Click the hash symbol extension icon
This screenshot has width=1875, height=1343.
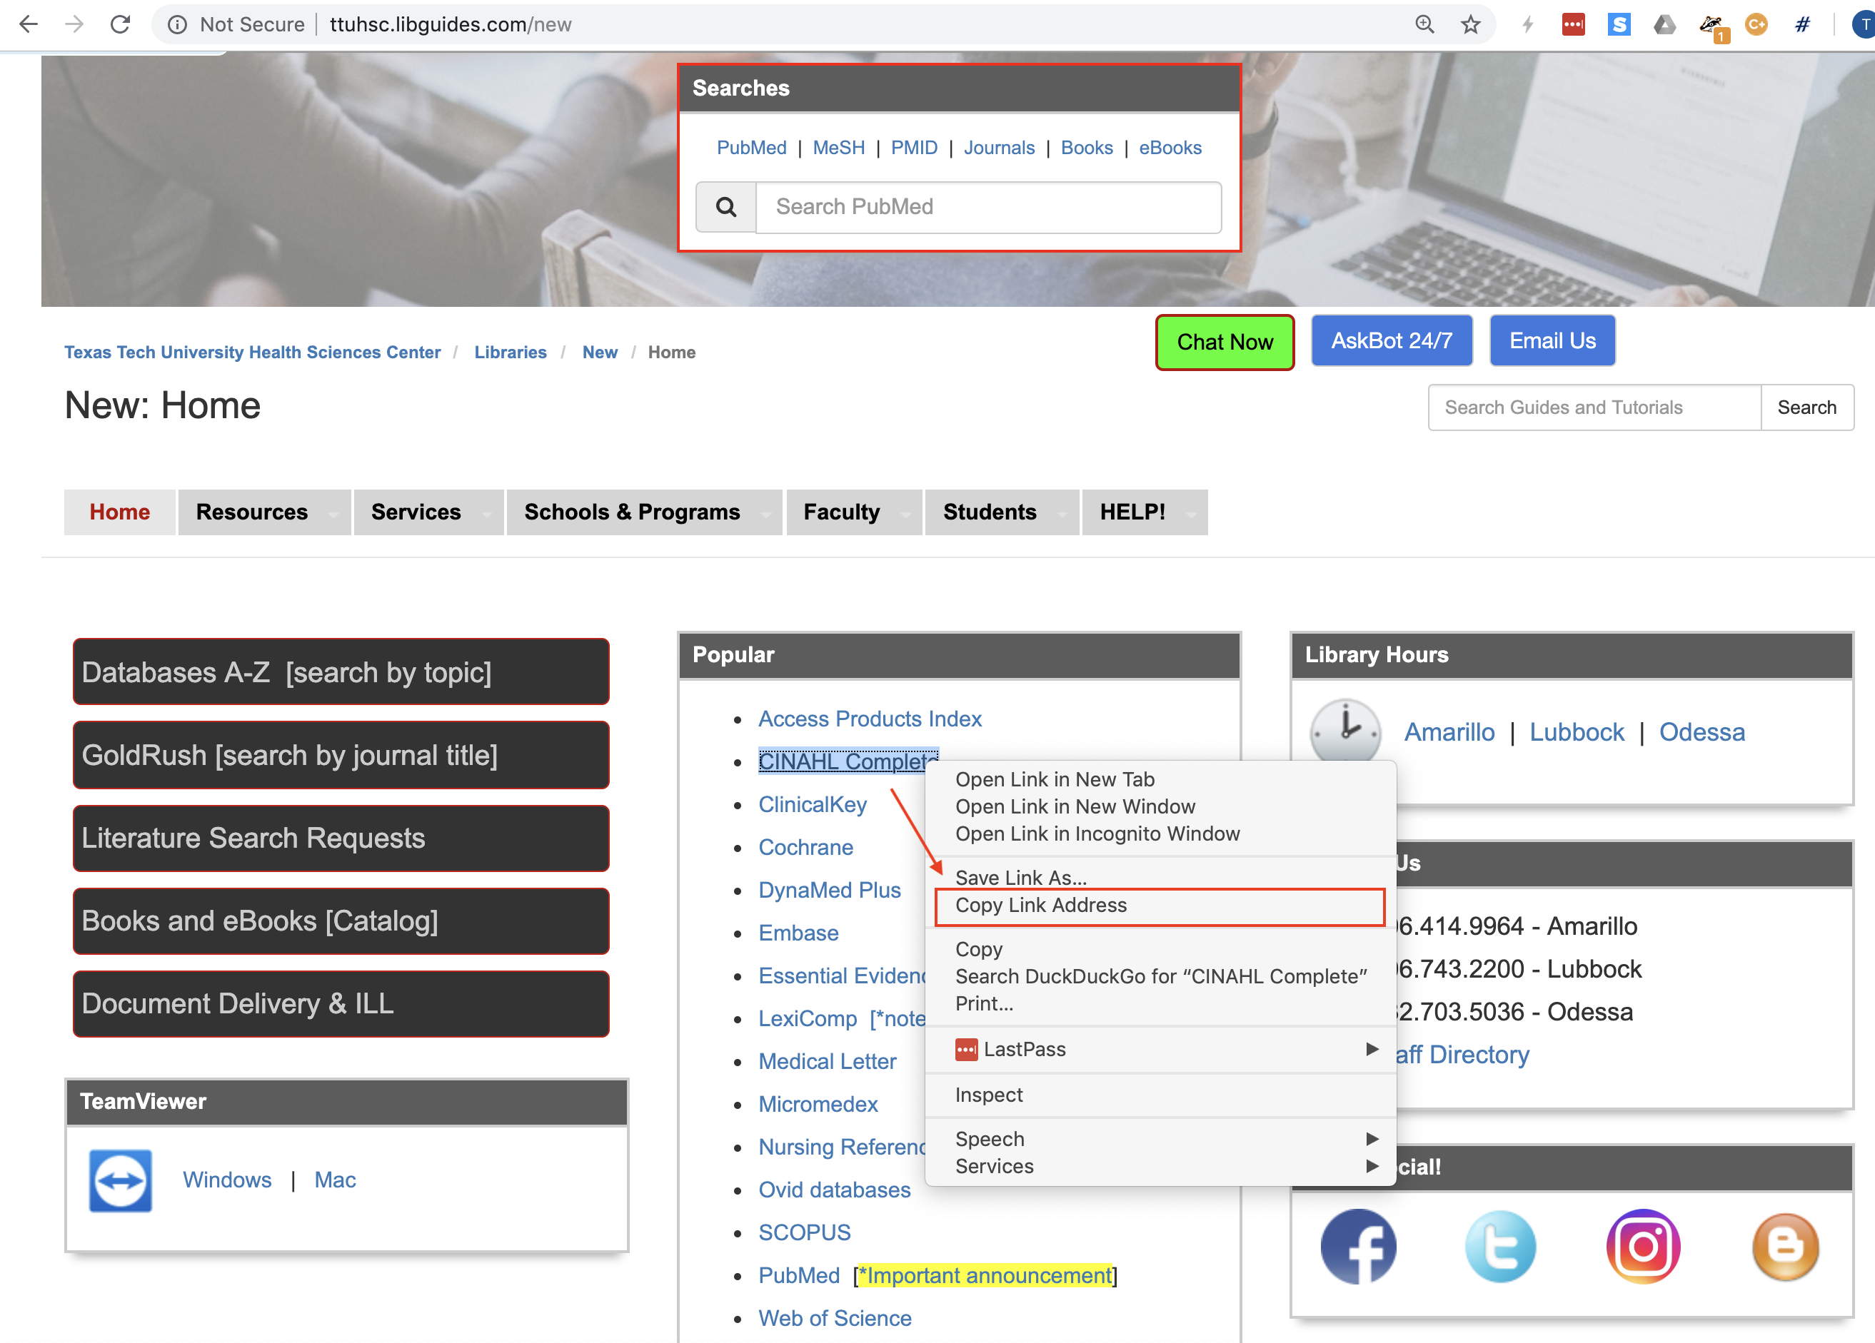1802,25
